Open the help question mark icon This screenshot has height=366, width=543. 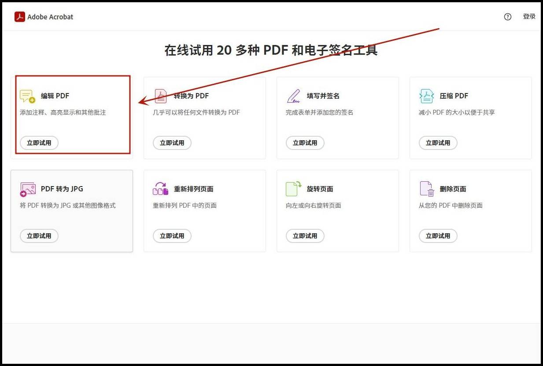tap(508, 17)
